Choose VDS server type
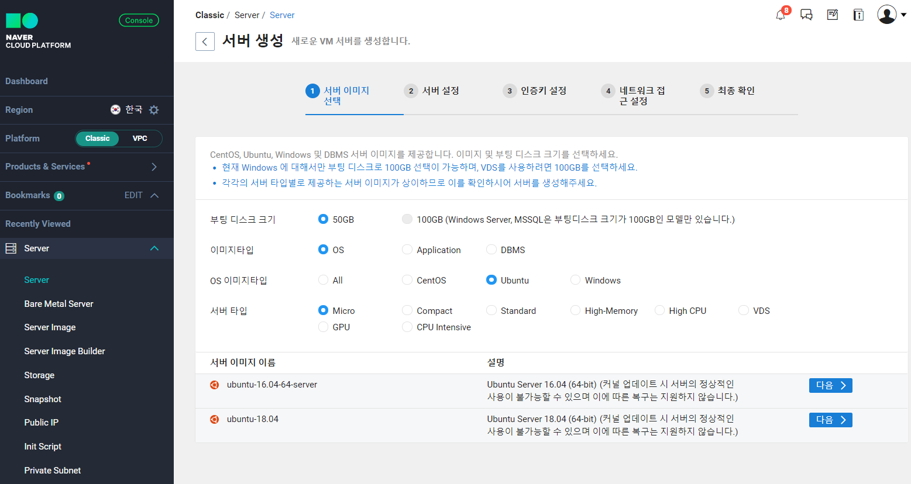This screenshot has width=911, height=484. [x=744, y=310]
